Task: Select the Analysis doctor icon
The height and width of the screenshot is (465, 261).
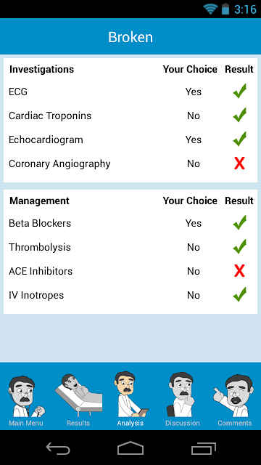Action: click(x=130, y=395)
